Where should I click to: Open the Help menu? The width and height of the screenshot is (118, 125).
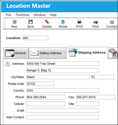[53, 15]
